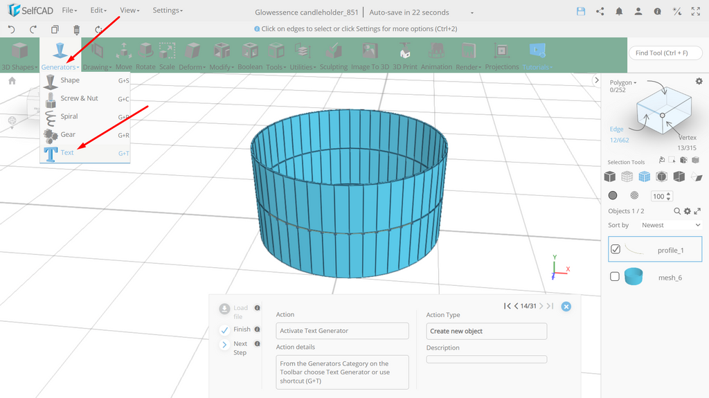
Task: Search objects with magnifier icon
Action: pyautogui.click(x=677, y=211)
